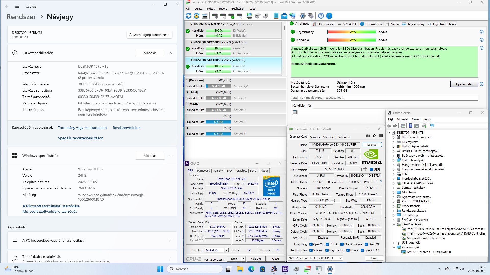Click the refresh-with-warning icon in Hard Disk Sentinel
The image size is (490, 275).
click(x=197, y=16)
